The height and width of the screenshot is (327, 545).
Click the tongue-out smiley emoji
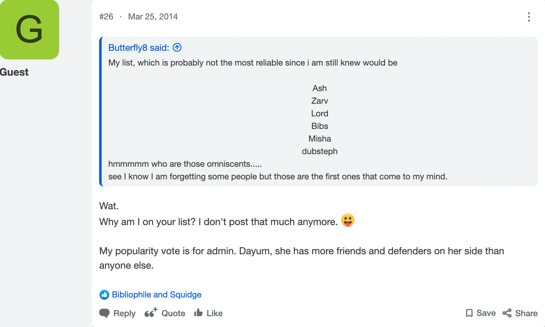click(x=348, y=220)
